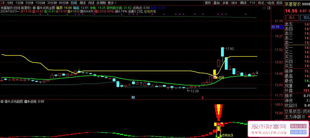Click the 交易状态 status row
Screen dimensions: 310x138
point(297,112)
